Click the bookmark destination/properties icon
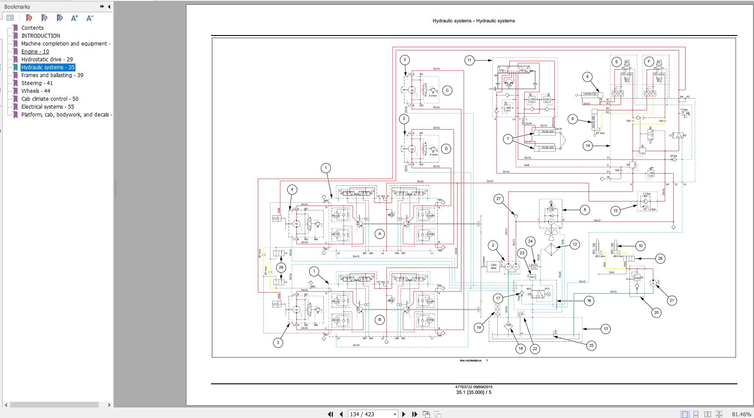Image resolution: width=754 pixels, height=418 pixels. (60, 18)
